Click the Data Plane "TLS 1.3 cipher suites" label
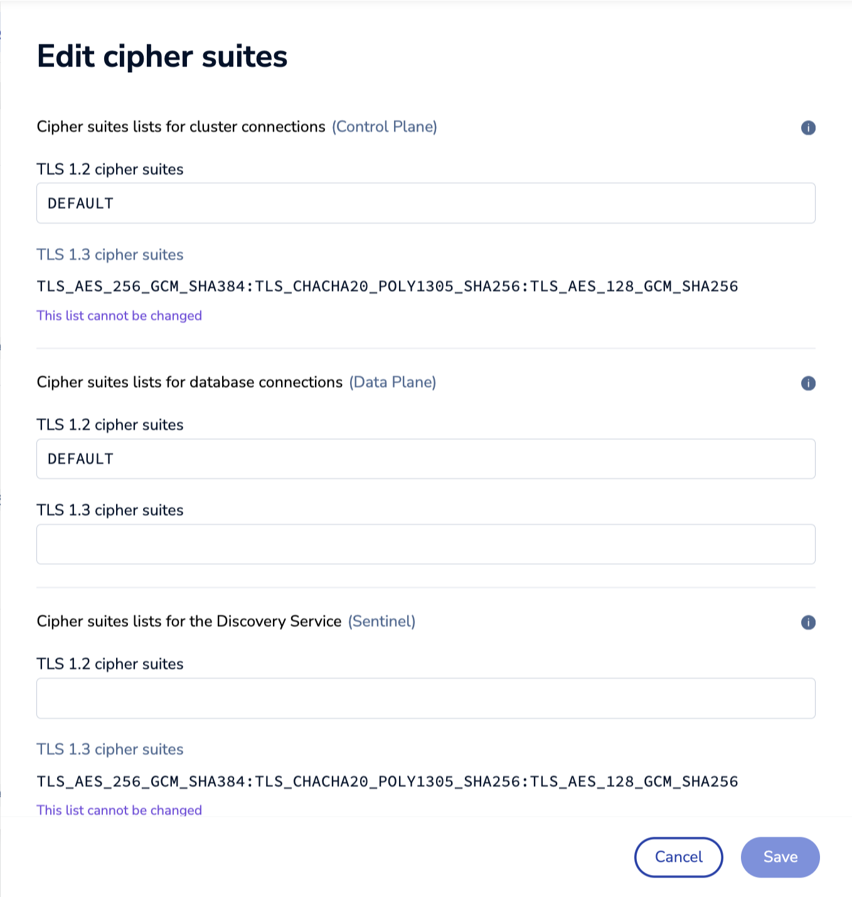This screenshot has width=852, height=897. tap(110, 510)
